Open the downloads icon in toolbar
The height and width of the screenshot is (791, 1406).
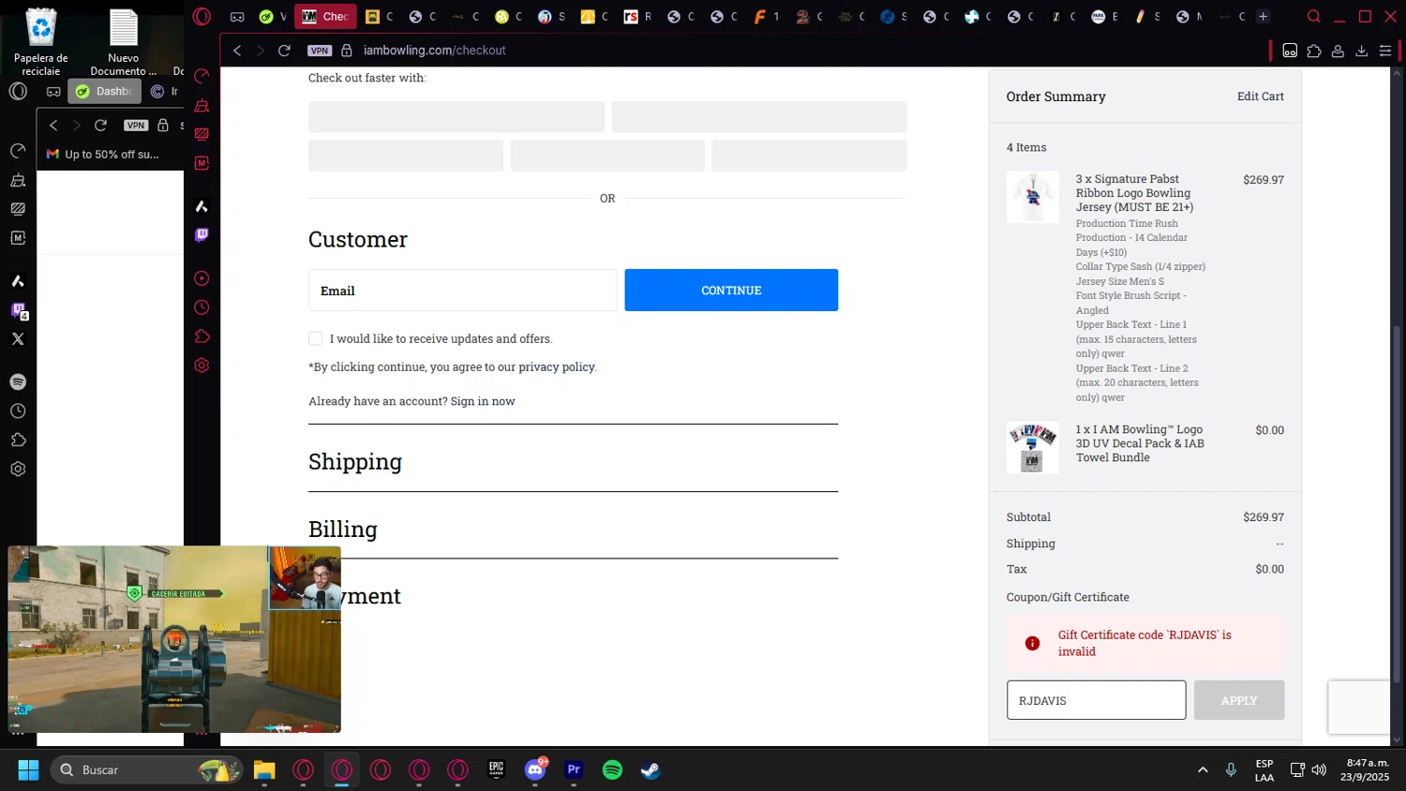coord(1362,51)
